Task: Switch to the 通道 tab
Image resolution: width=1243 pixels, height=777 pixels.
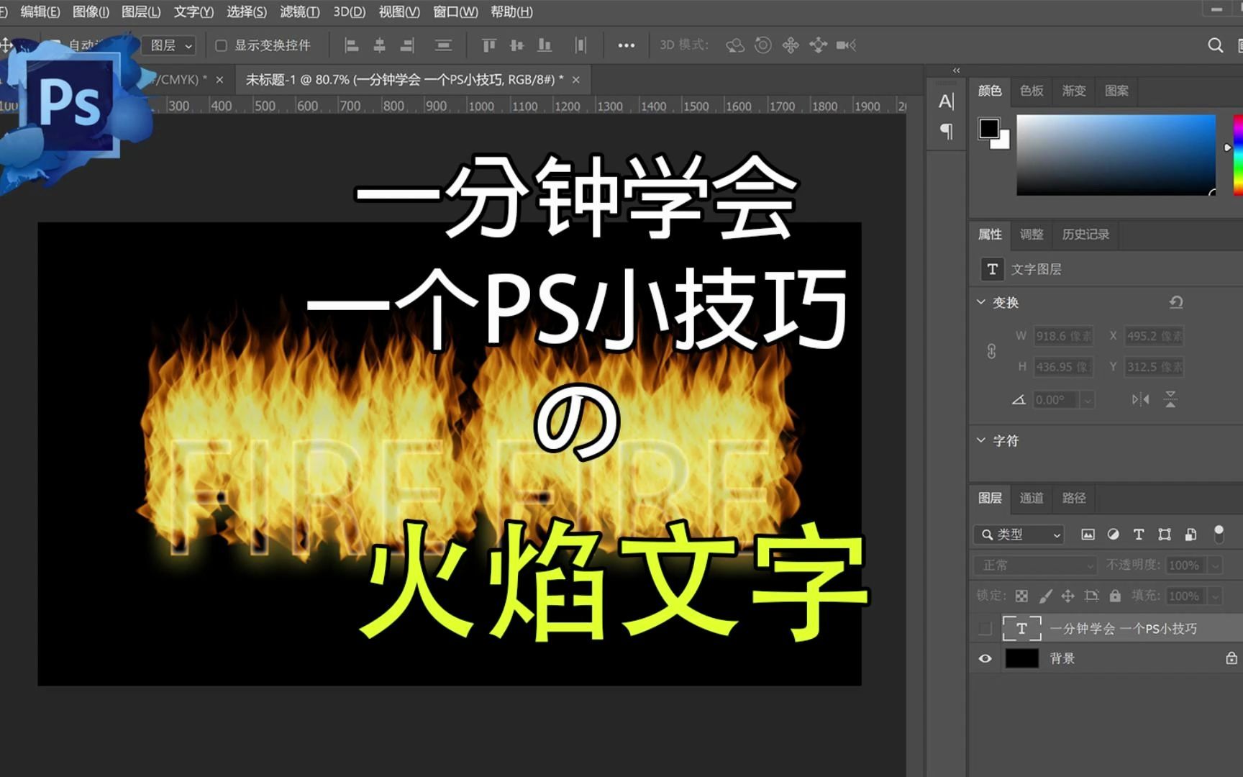Action: [x=1031, y=498]
